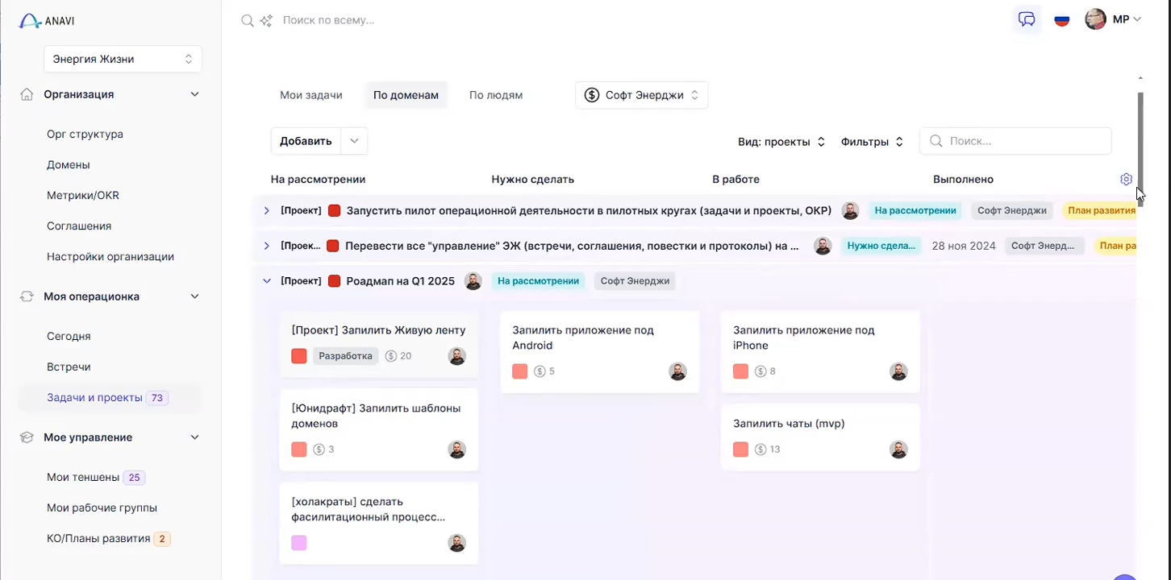Viewport: 1171px width, 580px height.
Task: Click the Организация home icon
Action: pos(27,94)
